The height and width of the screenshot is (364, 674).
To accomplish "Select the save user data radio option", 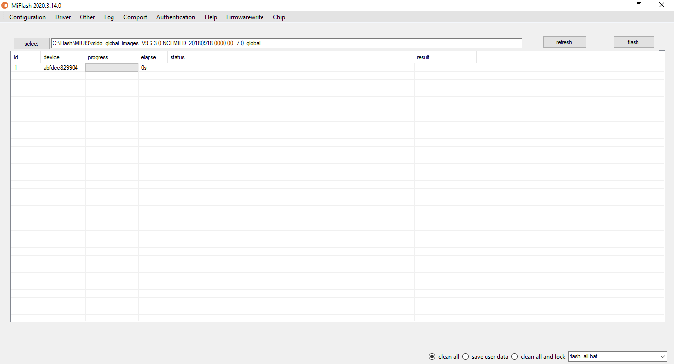I will (x=485, y=357).
